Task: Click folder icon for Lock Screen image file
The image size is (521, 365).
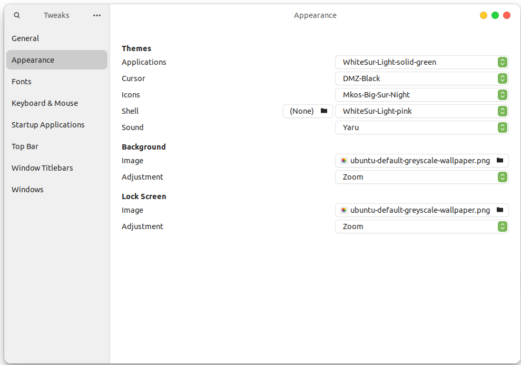Action: point(500,210)
